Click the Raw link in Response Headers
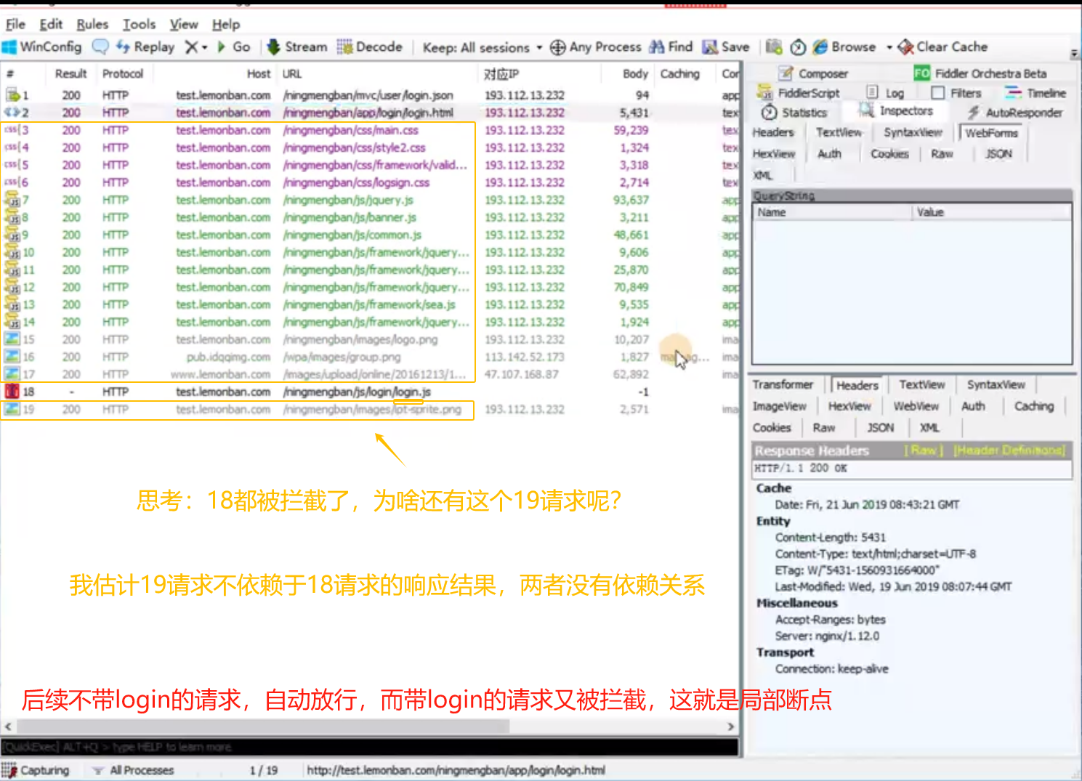 924,450
